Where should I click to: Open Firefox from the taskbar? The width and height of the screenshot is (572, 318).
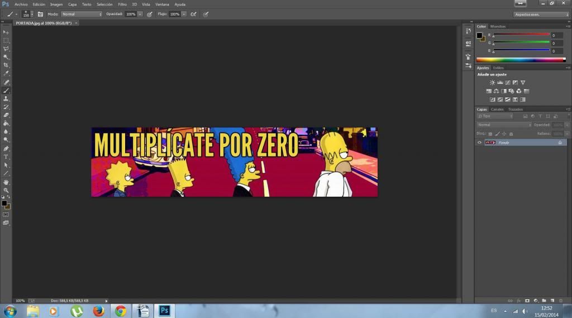[x=98, y=311]
